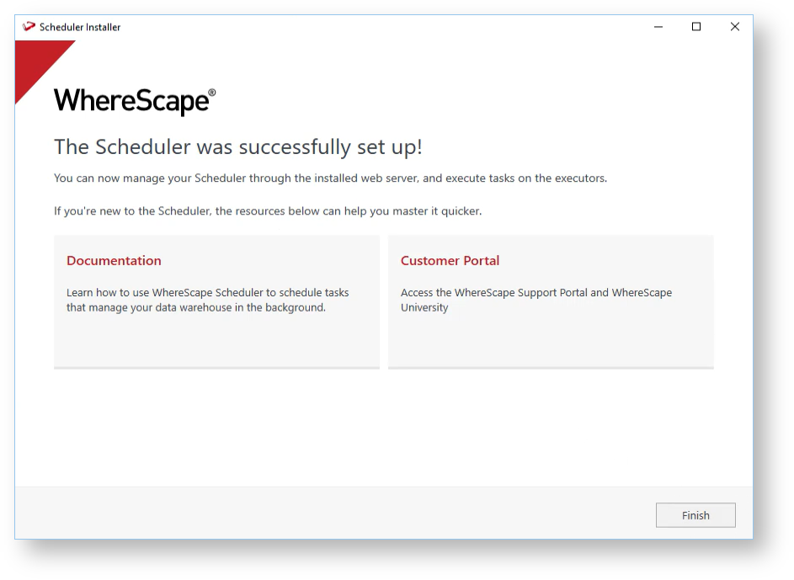This screenshot has width=794, height=580.
Task: Click the WhereScape wordmark logo
Action: point(131,102)
